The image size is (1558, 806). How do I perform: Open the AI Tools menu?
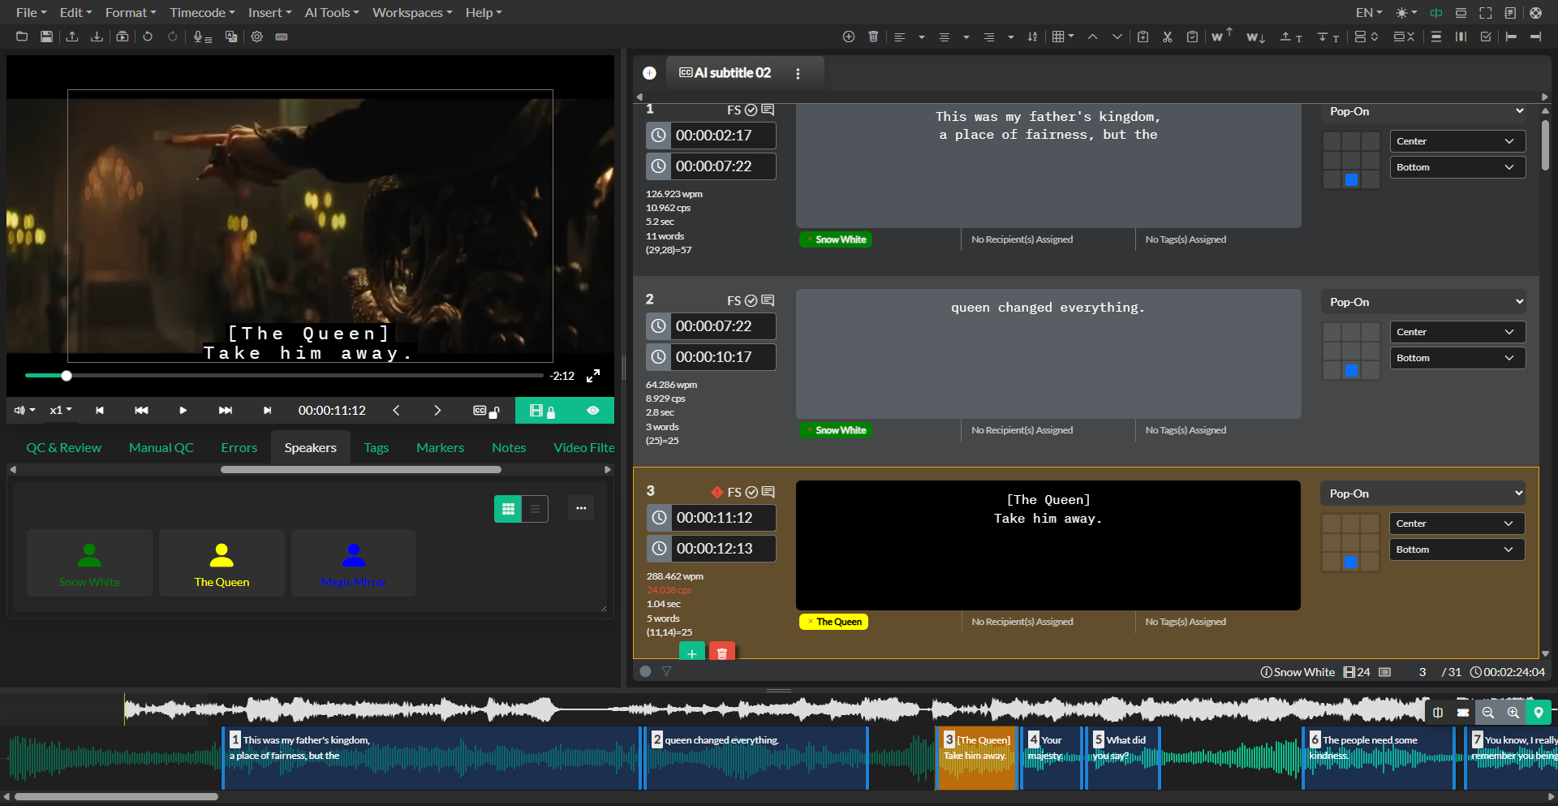331,12
